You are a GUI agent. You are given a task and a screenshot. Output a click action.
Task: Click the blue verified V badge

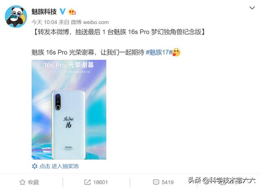pos(62,11)
